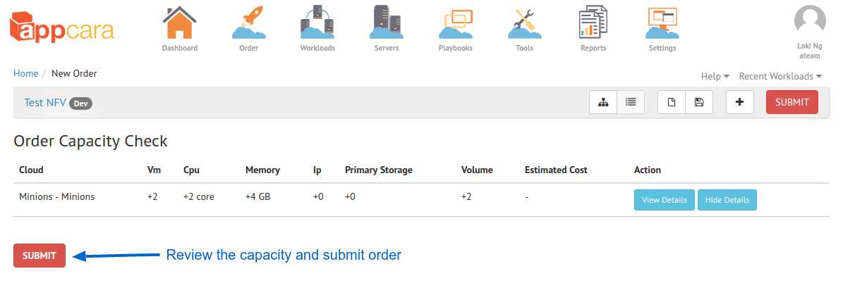Select the Tools wrench icon
Screen dimensions: 843x283
pyautogui.click(x=524, y=24)
